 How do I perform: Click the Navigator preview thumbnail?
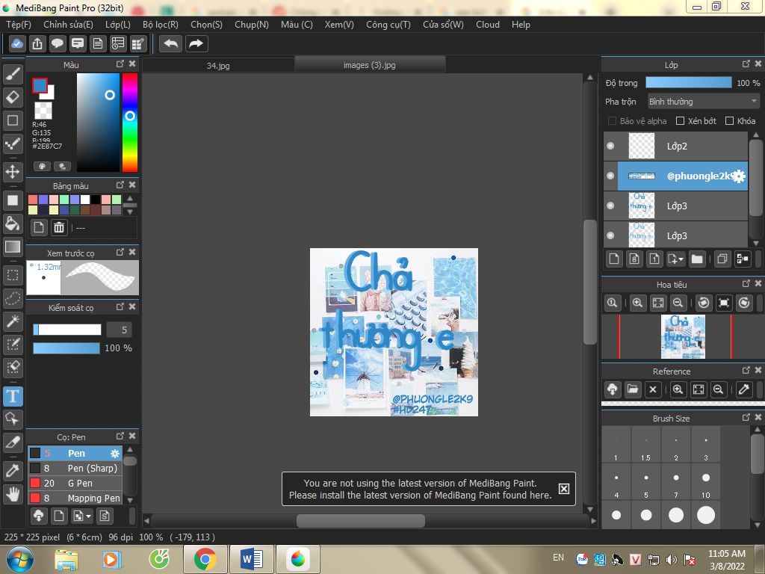[683, 337]
